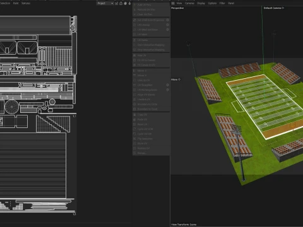Apply Mirror U to the UVs

point(151,71)
